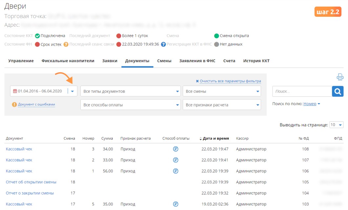
Task: Change rows per page dropdown showing 10
Action: coord(336,125)
